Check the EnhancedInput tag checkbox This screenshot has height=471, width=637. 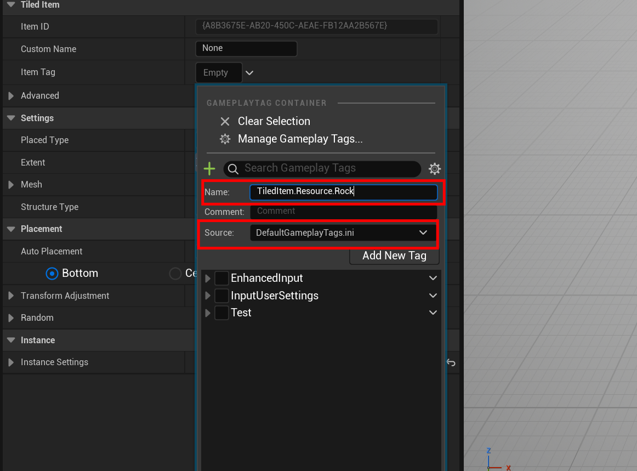point(221,279)
